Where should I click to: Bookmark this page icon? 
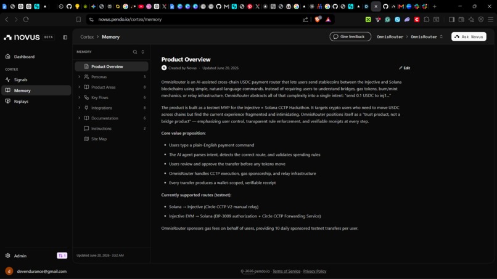[78, 20]
